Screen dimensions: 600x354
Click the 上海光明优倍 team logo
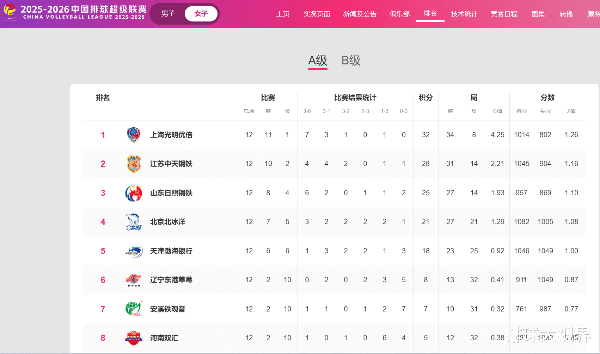[x=134, y=135]
